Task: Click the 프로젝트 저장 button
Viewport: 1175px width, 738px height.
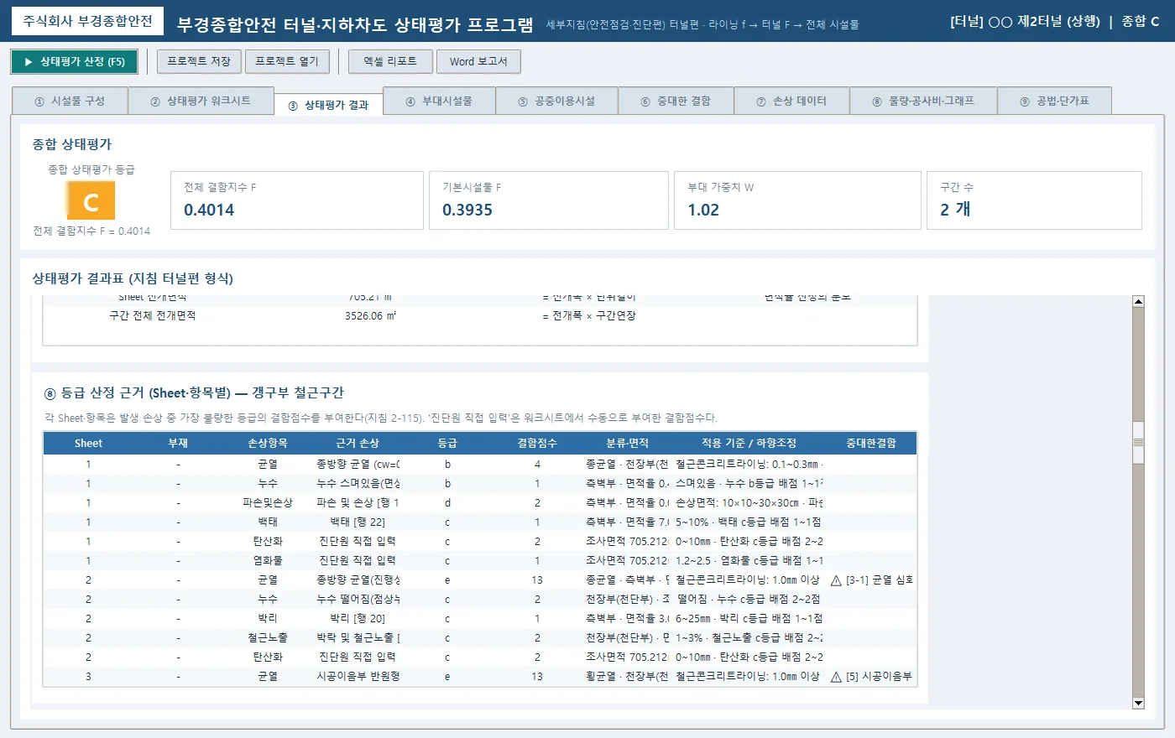Action: tap(199, 61)
